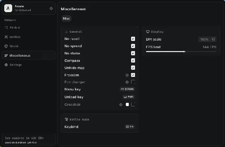This screenshot has width=225, height=147.
Task: Click the Battle mode section icon
Action: (x=66, y=119)
